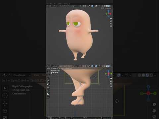Open Select menu in lower viewport header
This screenshot has width=159, height=119.
[65, 66]
